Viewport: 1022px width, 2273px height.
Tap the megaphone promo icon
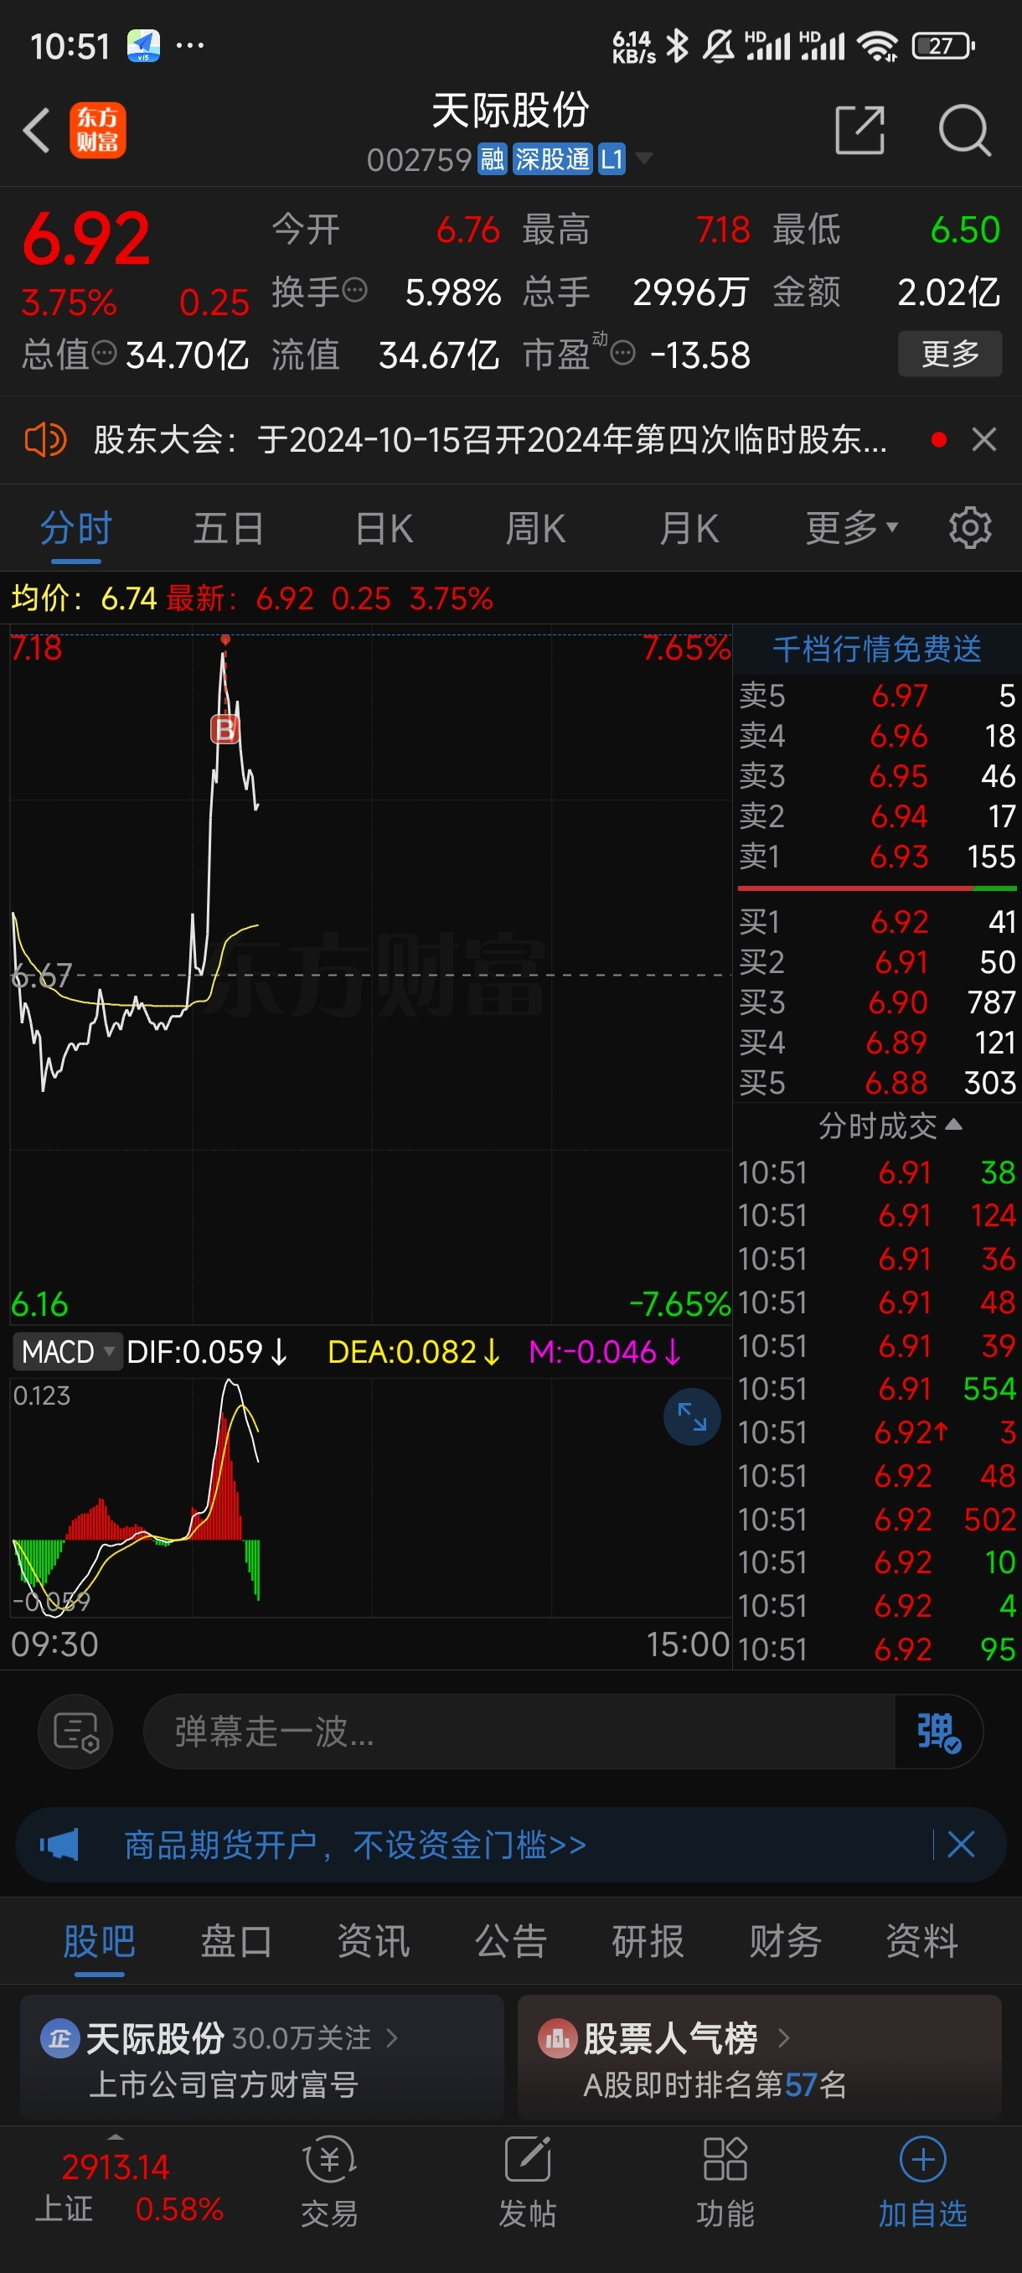tap(59, 1844)
